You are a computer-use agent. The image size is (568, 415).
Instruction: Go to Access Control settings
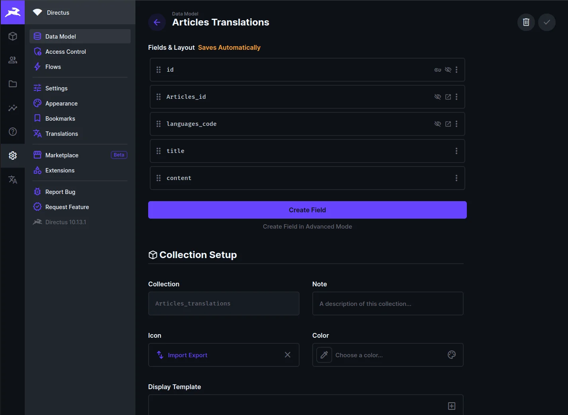(x=65, y=52)
